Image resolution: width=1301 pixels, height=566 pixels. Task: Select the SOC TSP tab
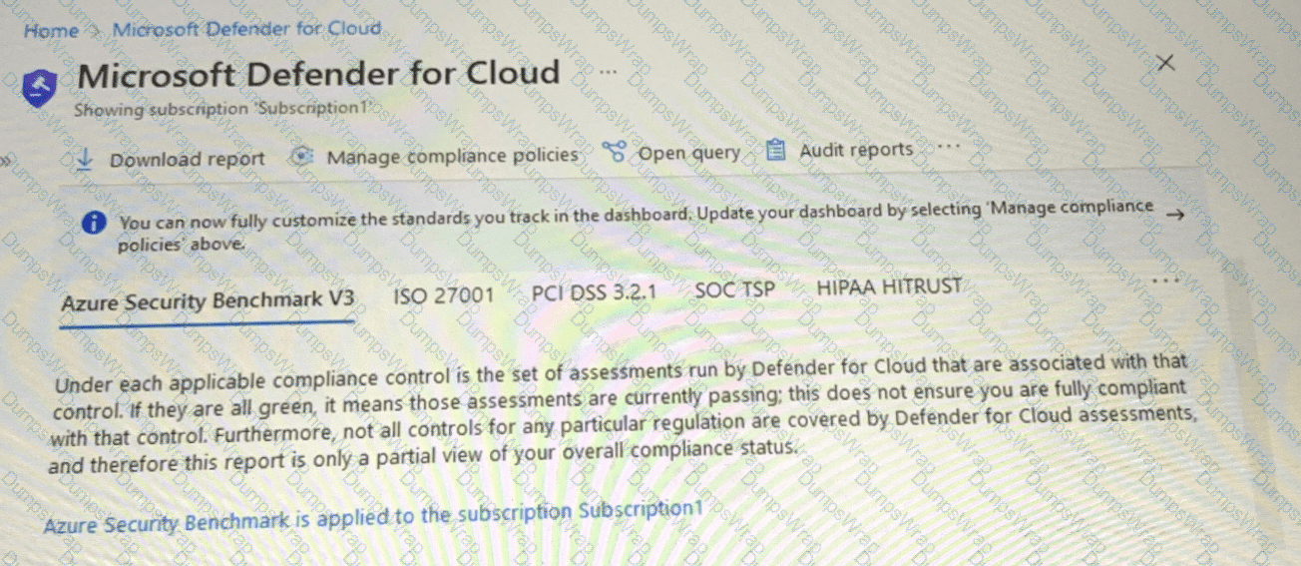[734, 289]
